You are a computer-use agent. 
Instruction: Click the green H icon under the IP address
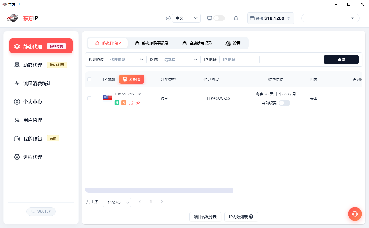pyautogui.click(x=117, y=103)
